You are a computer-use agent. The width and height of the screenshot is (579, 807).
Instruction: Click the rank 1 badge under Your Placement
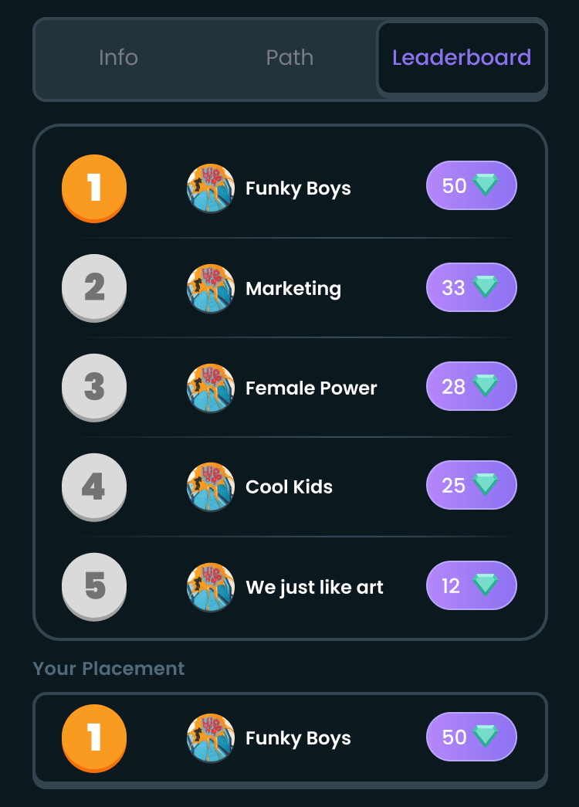(x=94, y=738)
